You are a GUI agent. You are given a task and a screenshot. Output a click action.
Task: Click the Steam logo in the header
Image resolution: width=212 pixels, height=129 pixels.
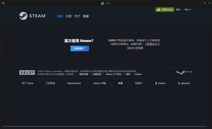[x=32, y=16]
